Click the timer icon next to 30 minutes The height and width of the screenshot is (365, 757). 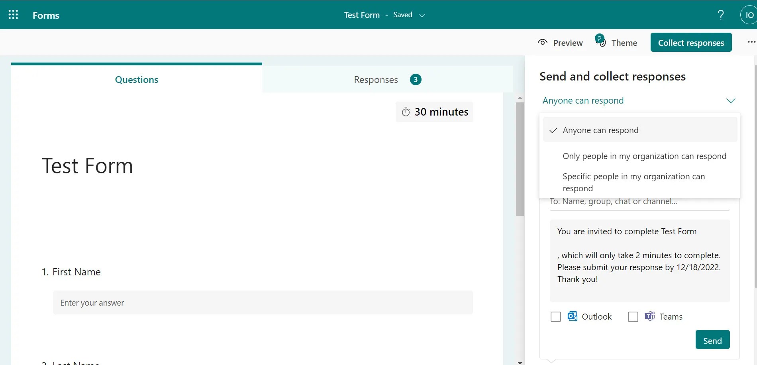pyautogui.click(x=406, y=112)
